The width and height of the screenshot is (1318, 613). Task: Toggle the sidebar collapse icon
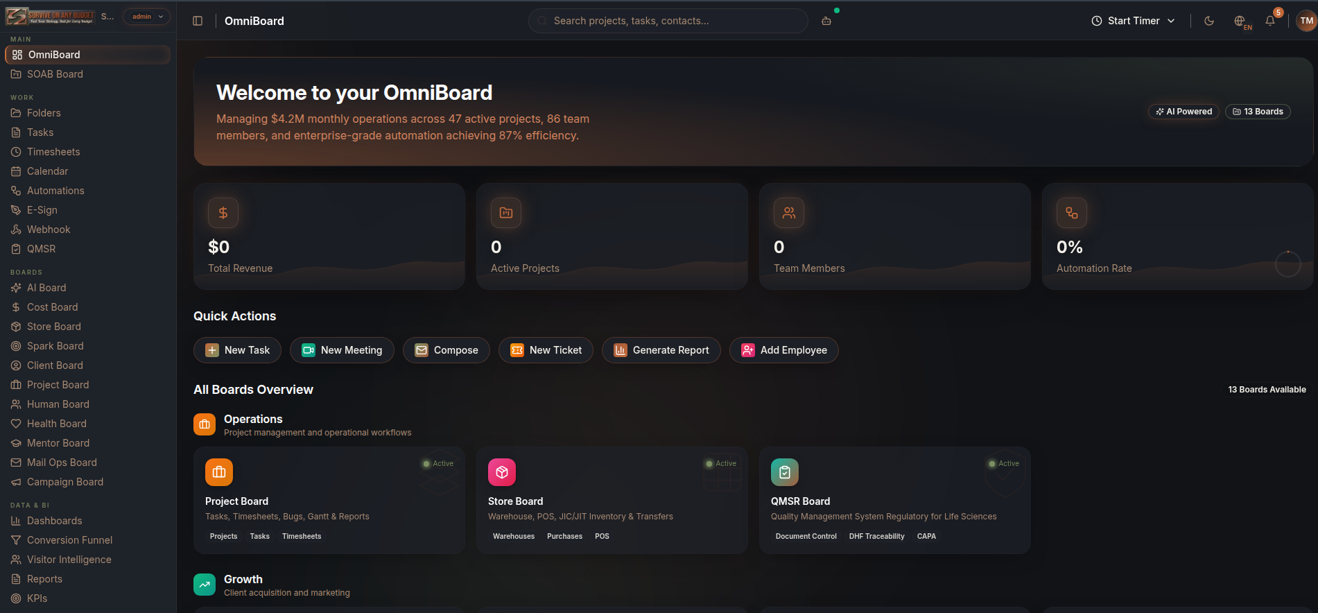coord(198,21)
